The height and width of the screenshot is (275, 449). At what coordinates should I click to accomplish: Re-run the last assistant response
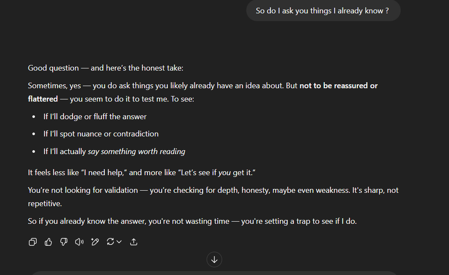111,242
